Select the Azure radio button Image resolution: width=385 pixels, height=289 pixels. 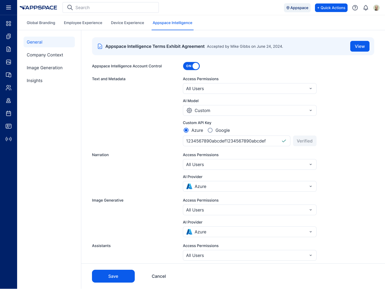pyautogui.click(x=186, y=130)
